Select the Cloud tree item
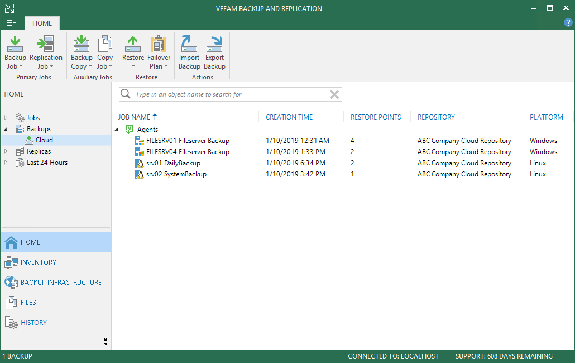575x363 pixels. tap(44, 140)
